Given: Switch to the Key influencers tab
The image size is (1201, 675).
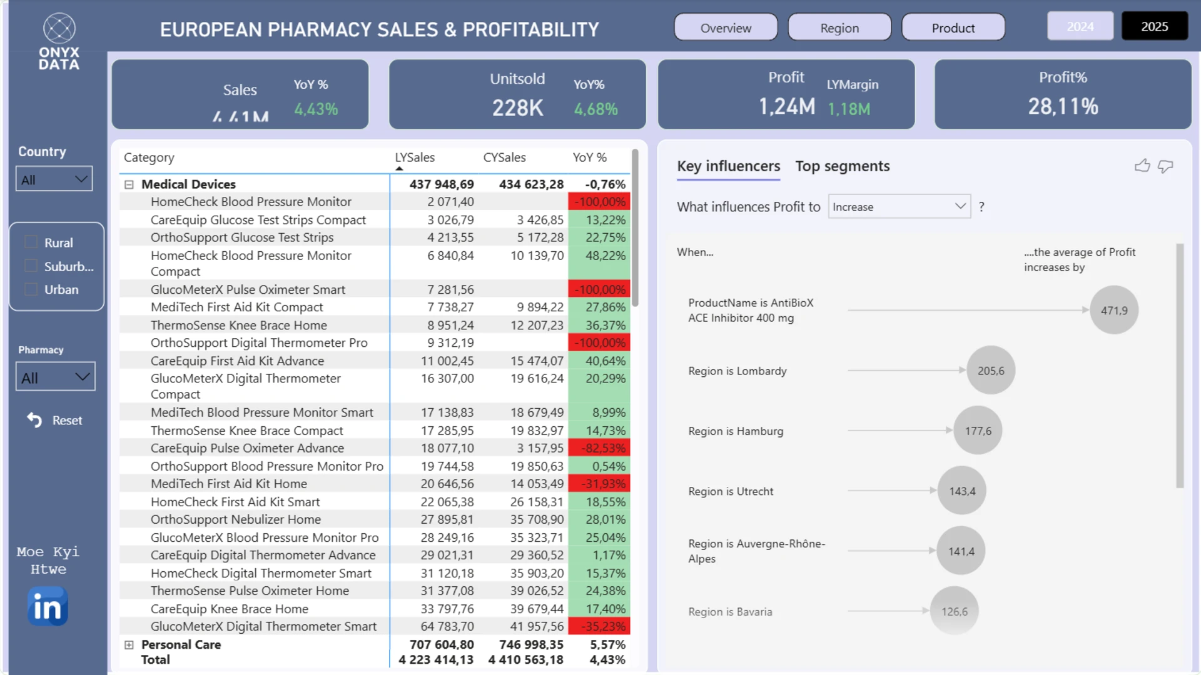Looking at the screenshot, I should 728,166.
